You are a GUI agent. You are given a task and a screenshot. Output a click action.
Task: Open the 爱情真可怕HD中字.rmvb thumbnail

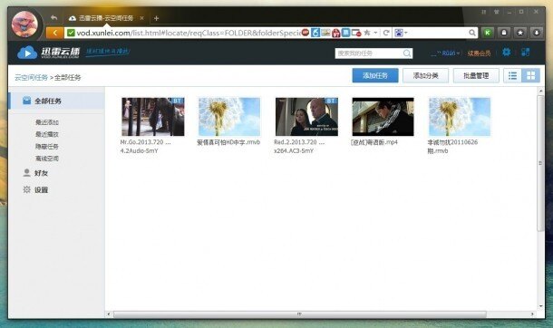pos(229,117)
